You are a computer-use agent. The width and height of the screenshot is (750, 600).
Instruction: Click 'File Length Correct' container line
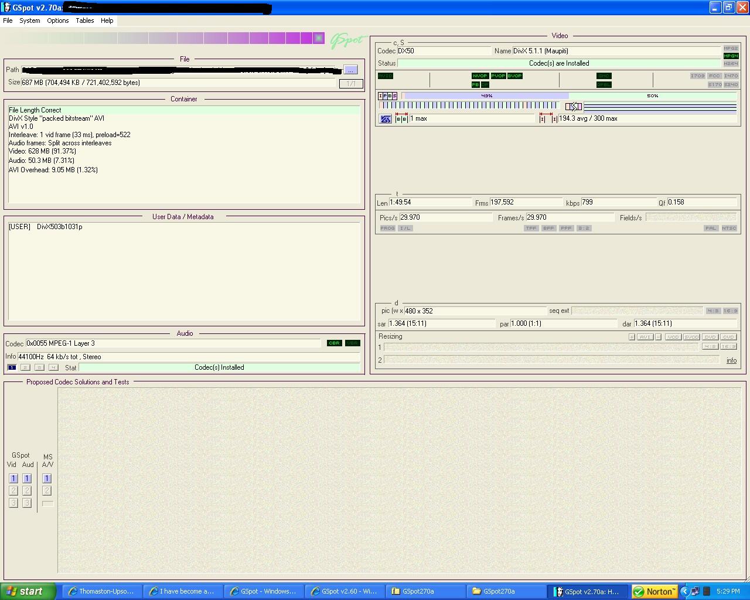(x=184, y=110)
